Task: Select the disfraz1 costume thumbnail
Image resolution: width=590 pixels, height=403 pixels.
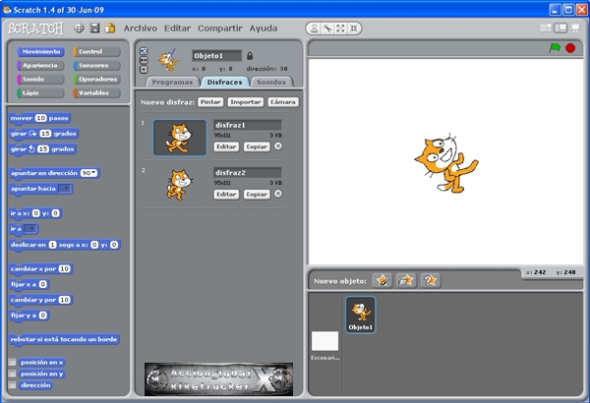Action: click(180, 138)
